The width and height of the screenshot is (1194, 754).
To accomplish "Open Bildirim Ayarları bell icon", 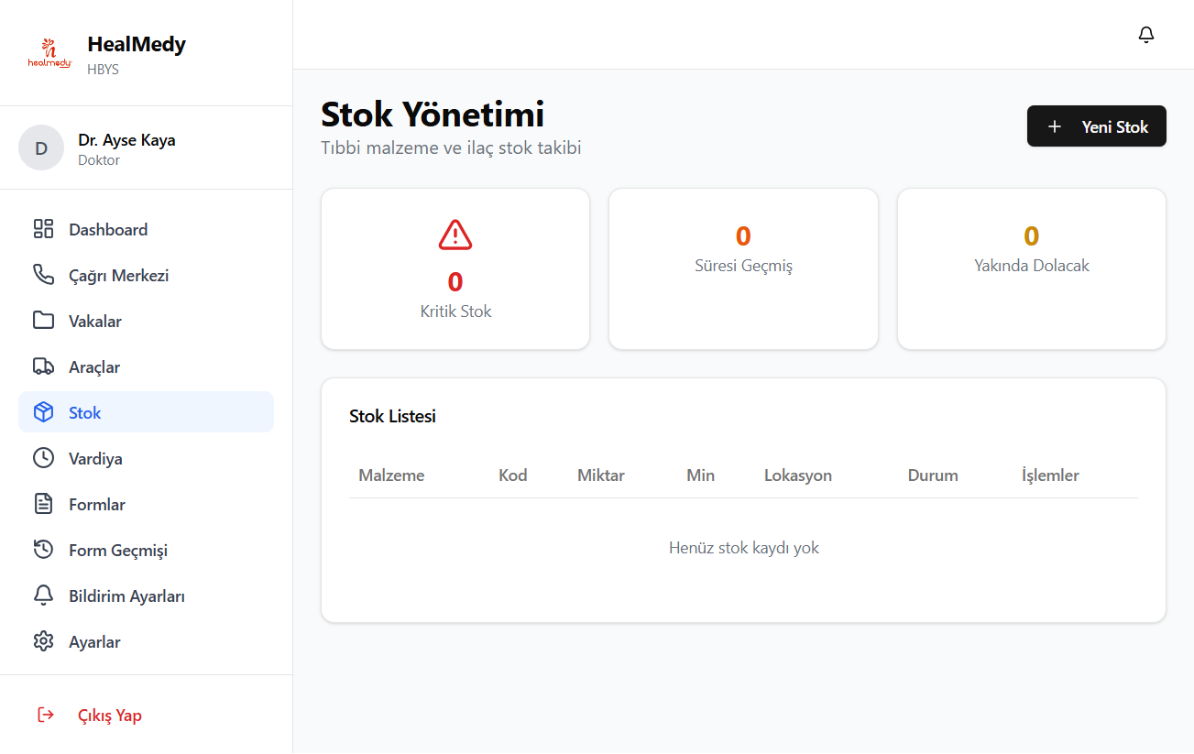I will pos(43,595).
